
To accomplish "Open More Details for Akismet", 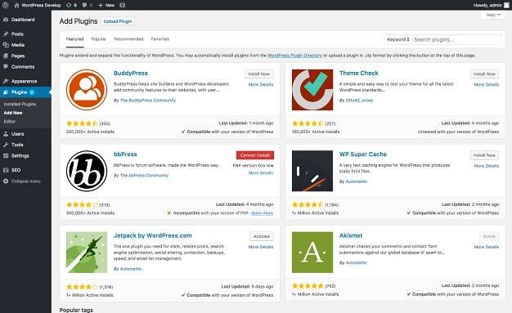I will pos(487,247).
